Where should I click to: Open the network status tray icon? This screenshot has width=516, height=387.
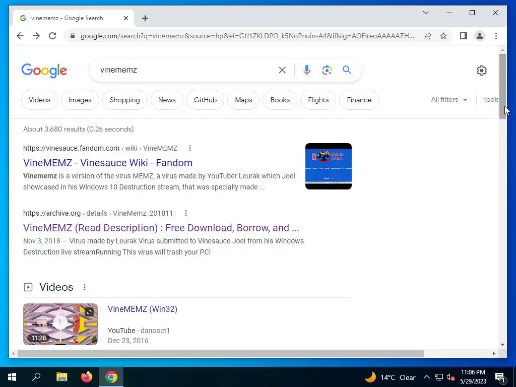pyautogui.click(x=439, y=377)
